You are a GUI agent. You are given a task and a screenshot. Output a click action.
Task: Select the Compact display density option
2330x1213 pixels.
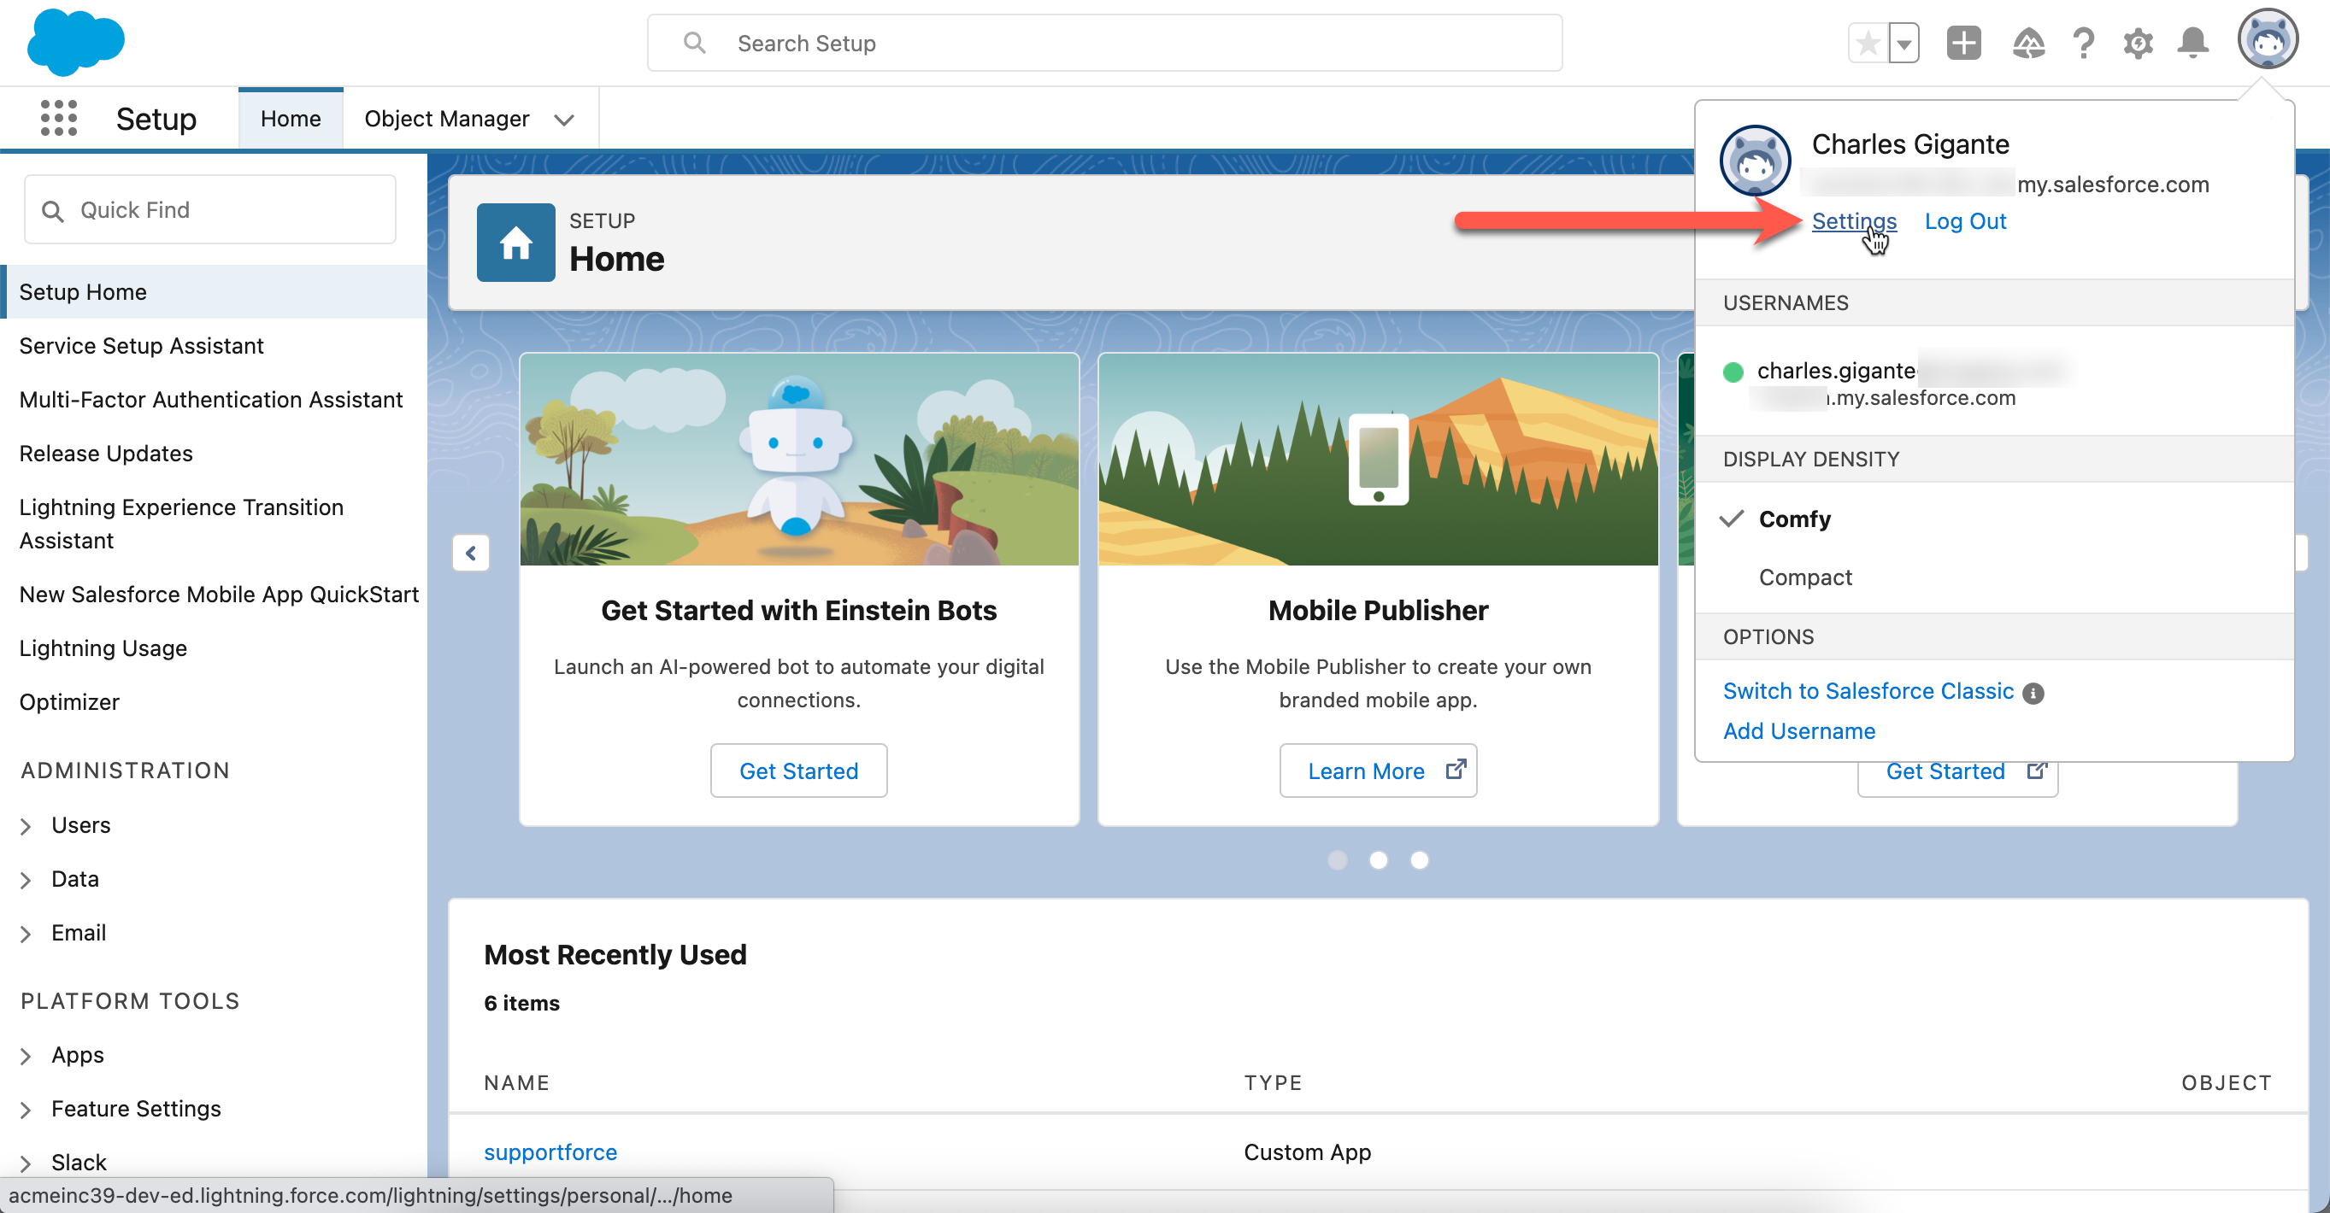coord(1805,577)
